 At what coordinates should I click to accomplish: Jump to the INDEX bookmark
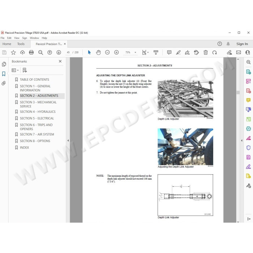point(25,147)
